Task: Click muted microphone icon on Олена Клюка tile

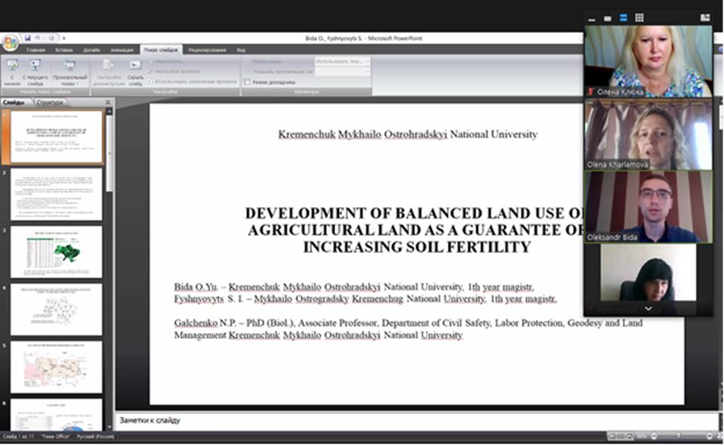Action: (590, 92)
